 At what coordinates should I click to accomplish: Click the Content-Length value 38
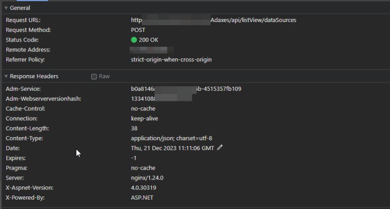pos(134,129)
